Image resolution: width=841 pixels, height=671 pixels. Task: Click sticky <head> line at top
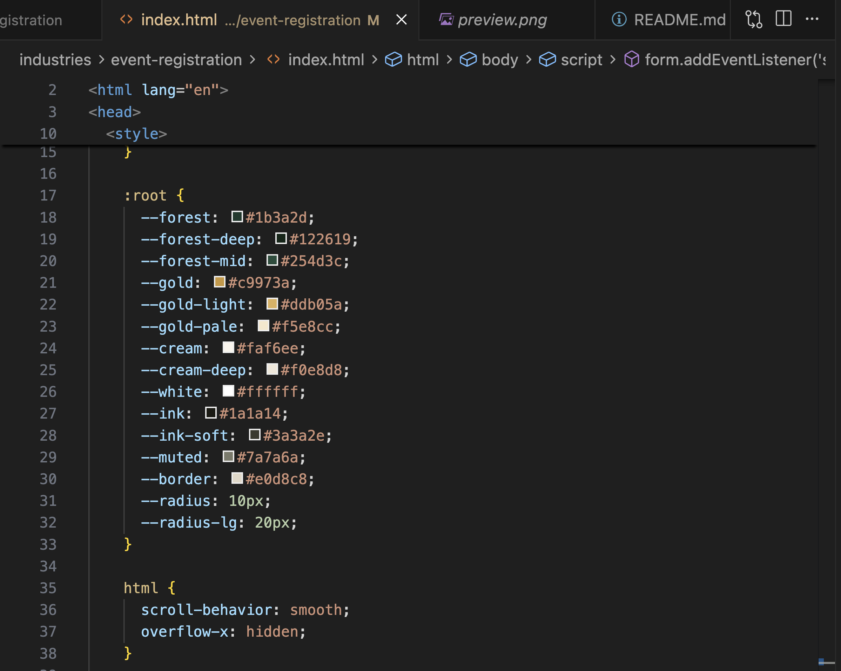coord(115,112)
